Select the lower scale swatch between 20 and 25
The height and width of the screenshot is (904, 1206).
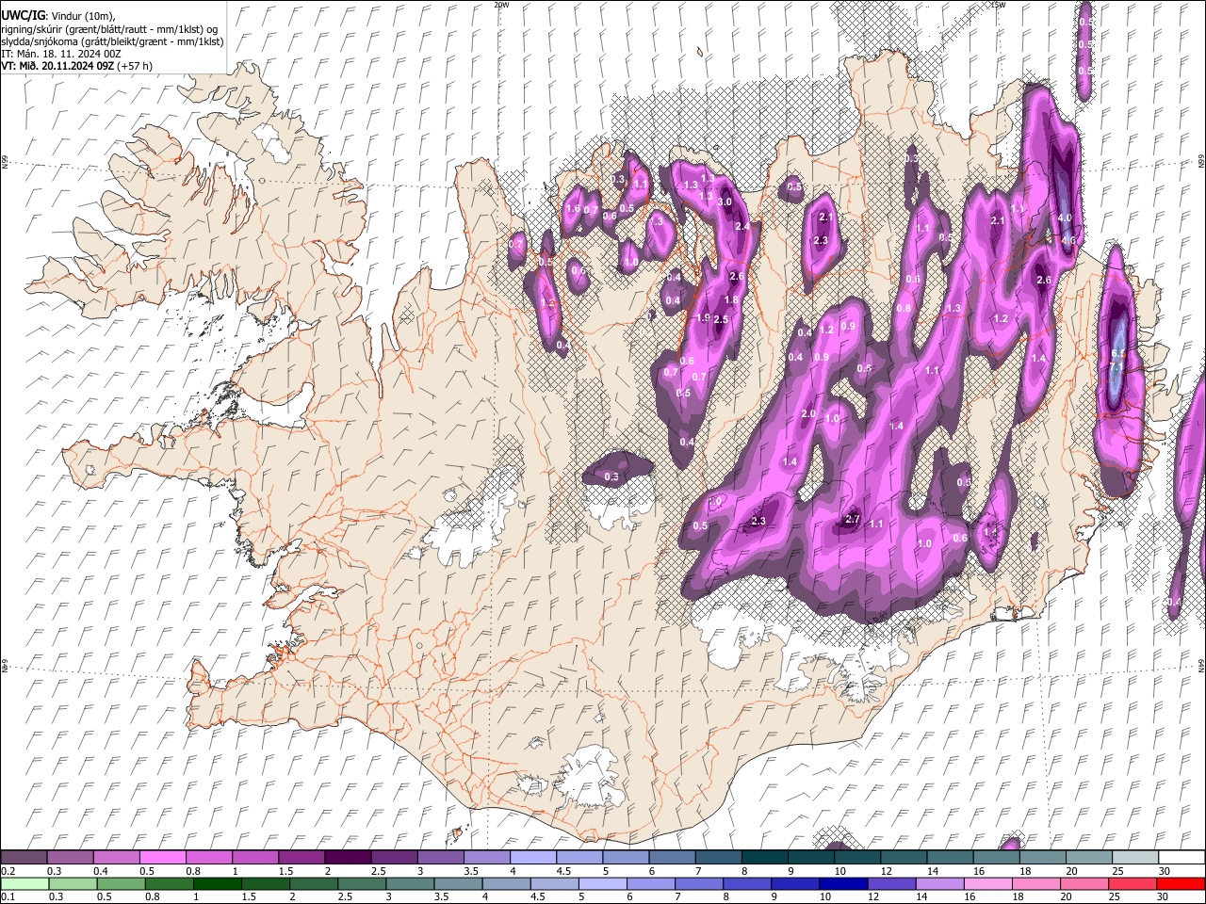tap(1083, 883)
